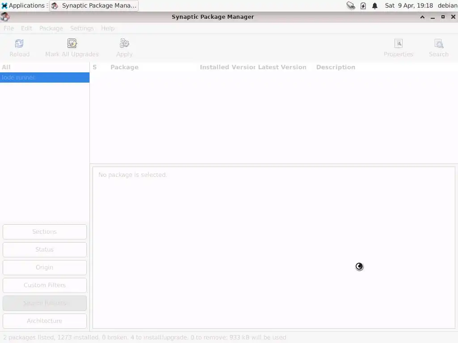Sort by the Description column header

[x=335, y=67]
